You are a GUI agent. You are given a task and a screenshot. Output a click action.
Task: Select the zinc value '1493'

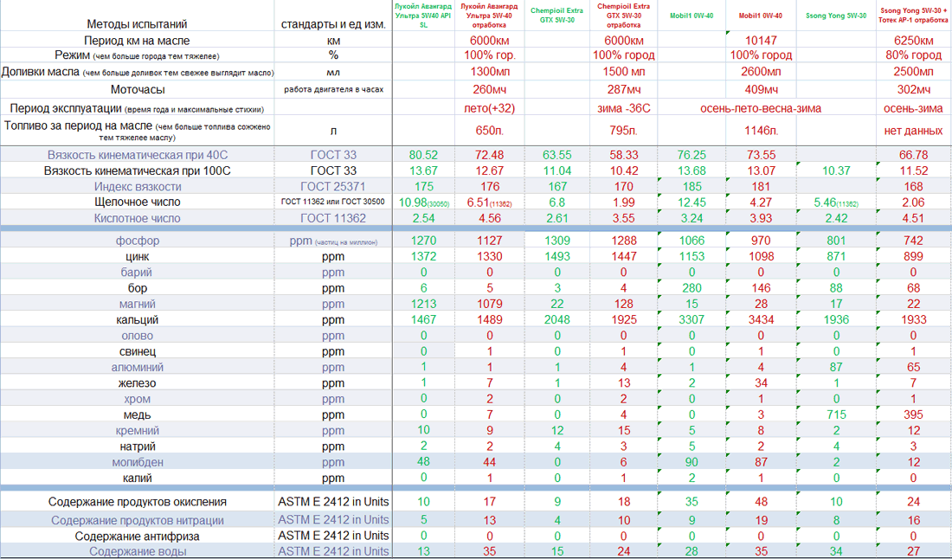click(557, 257)
